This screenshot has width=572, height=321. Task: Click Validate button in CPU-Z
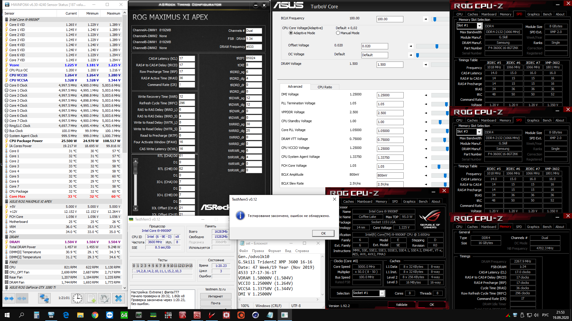[401, 305]
